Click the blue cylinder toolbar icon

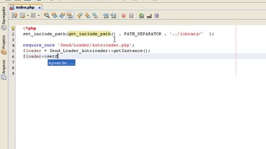157,16
